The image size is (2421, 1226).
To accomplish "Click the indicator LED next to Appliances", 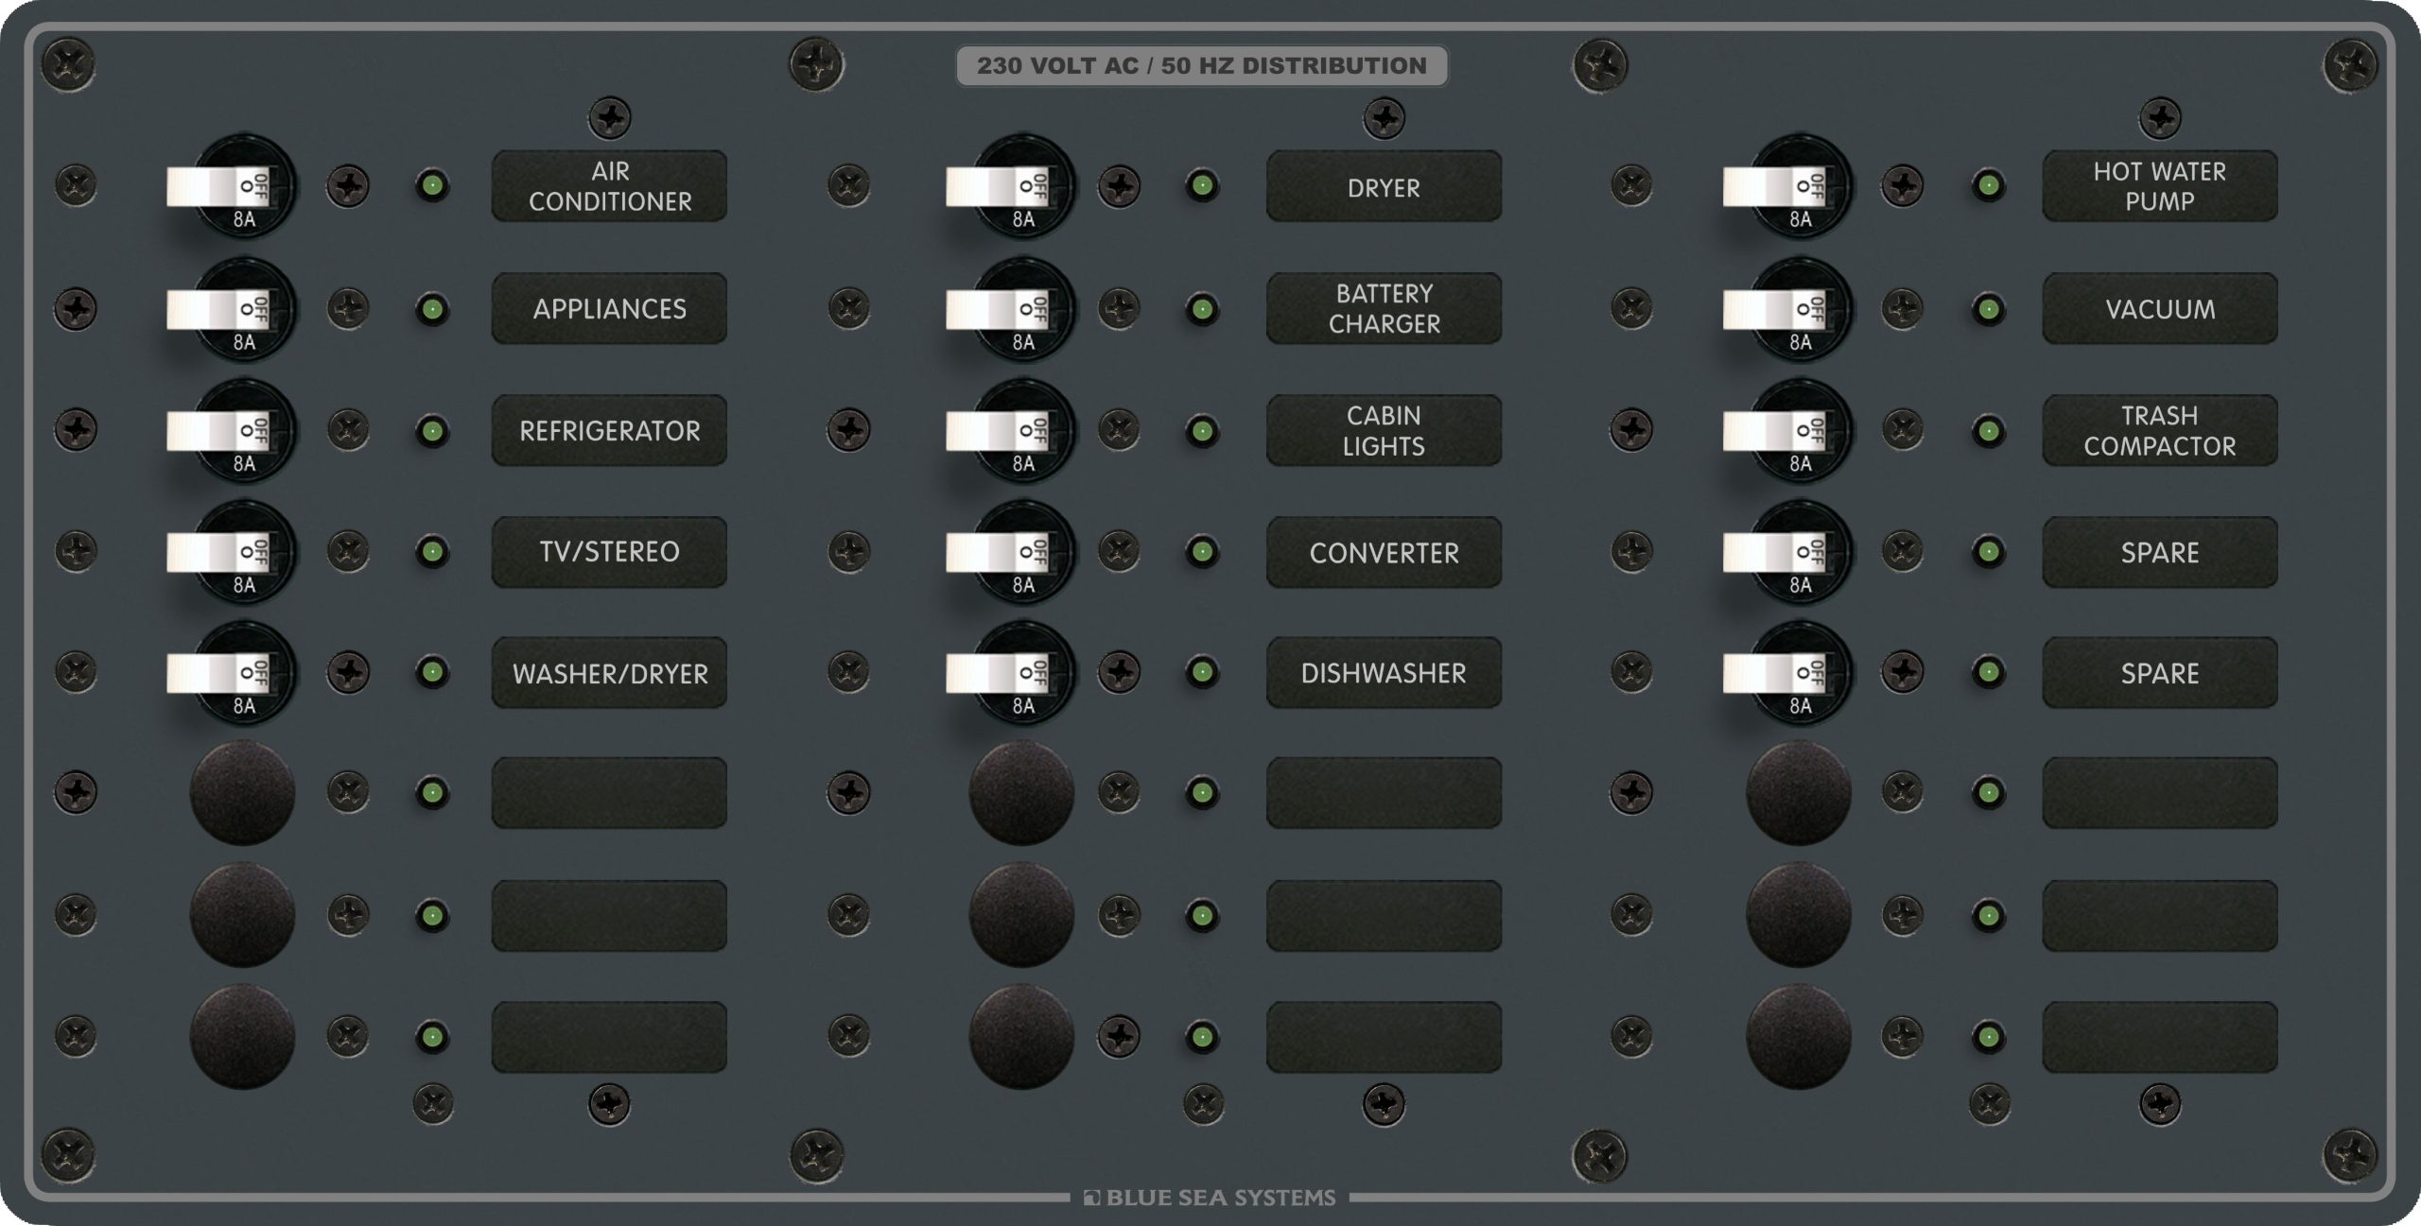I will pos(433,309).
